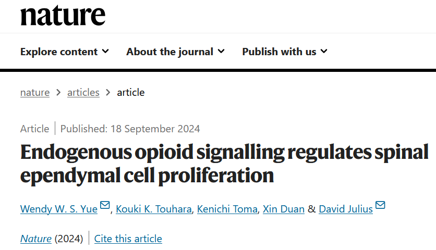Select author Kenichi Toma
Image resolution: width=436 pixels, height=250 pixels.
[x=228, y=209]
